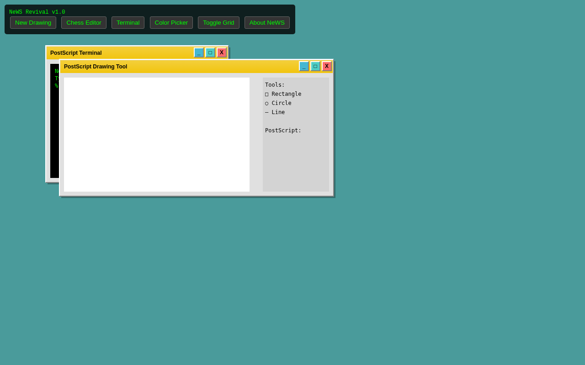Toggle Grid on the desktop
Image resolution: width=585 pixels, height=365 pixels.
pos(218,23)
